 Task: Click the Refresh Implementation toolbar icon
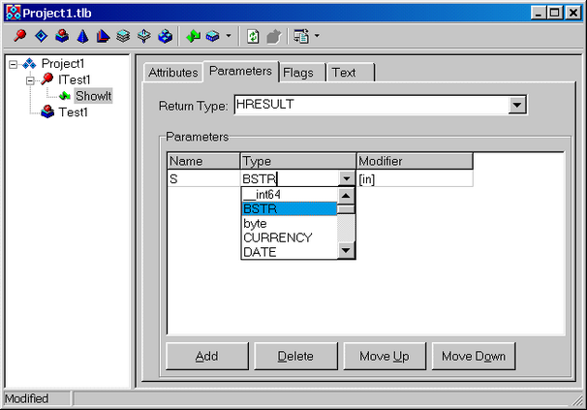click(x=253, y=37)
